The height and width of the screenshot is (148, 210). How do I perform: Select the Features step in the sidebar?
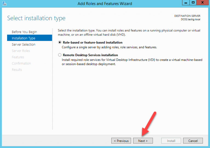click(18, 57)
